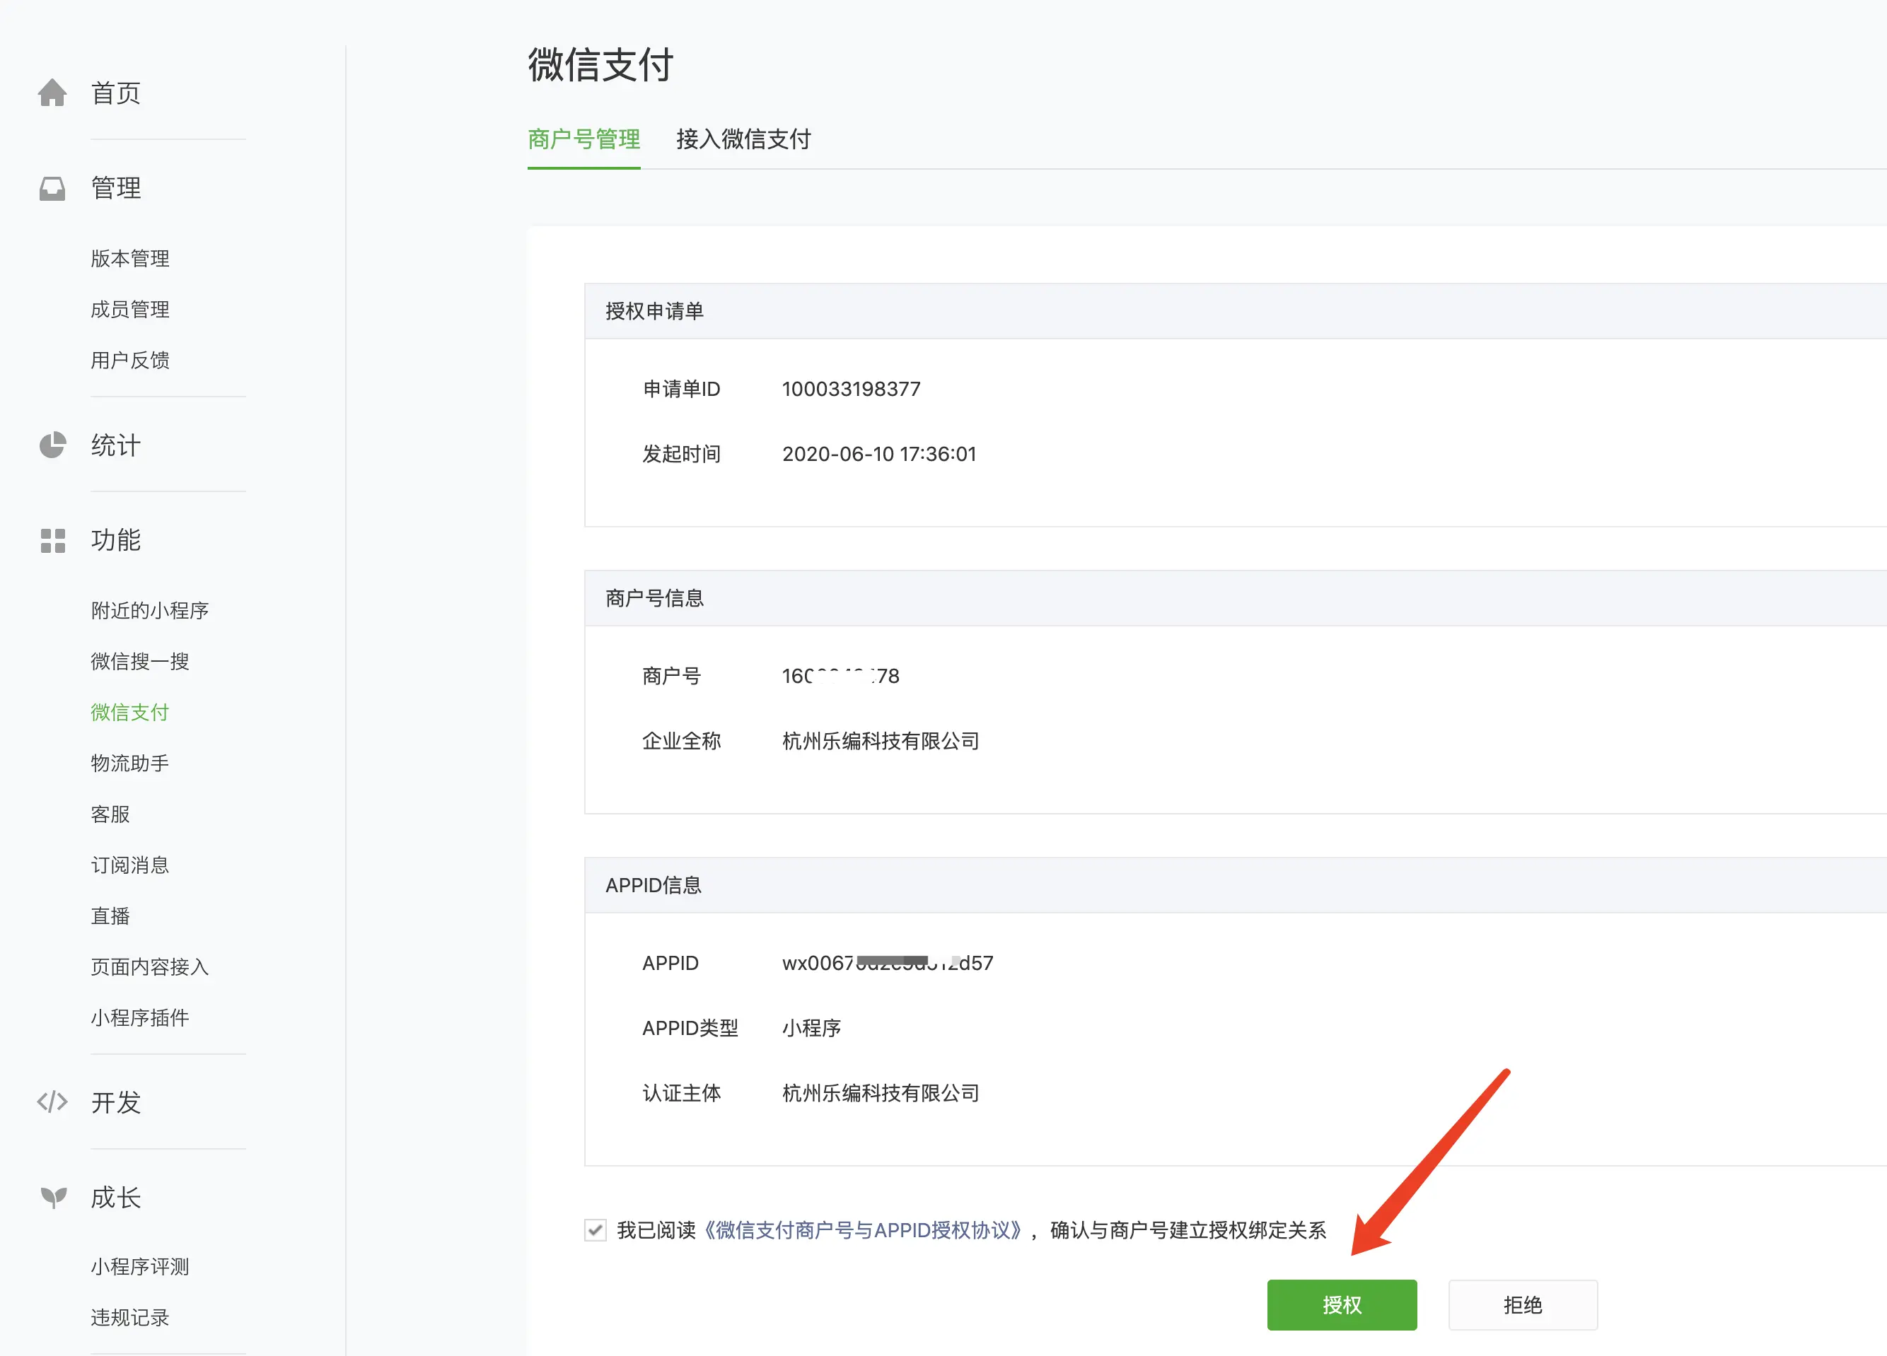This screenshot has width=1887, height=1356.
Task: Open the 微信支付商户号与APPID授权协议 link
Action: tap(862, 1229)
